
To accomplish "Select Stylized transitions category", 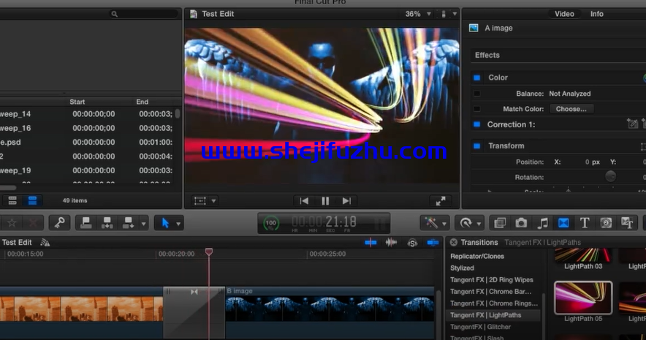I will (x=462, y=268).
